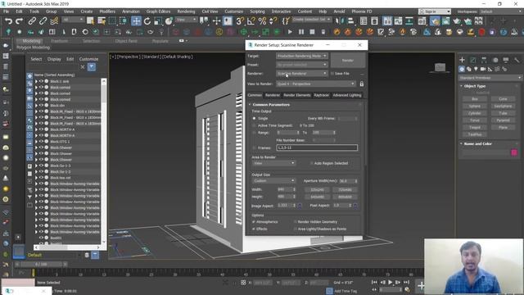Click the Phoenix play simulation icon
The image size is (524, 295).
[x=290, y=32]
